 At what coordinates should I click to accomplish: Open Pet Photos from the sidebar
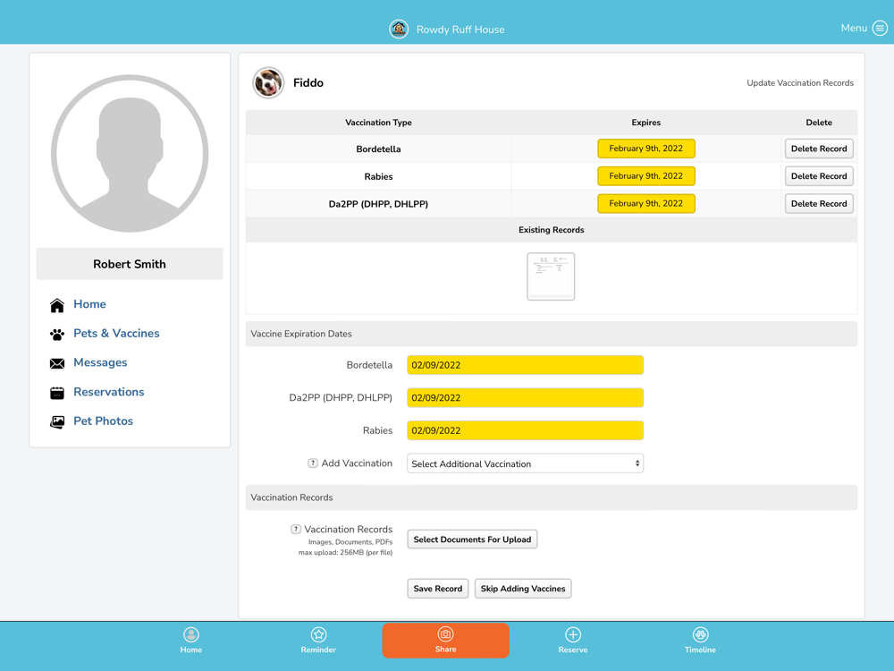(x=103, y=421)
